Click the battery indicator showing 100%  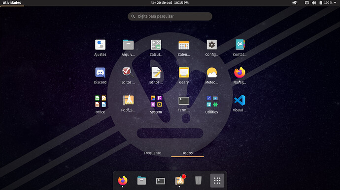click(x=326, y=3)
